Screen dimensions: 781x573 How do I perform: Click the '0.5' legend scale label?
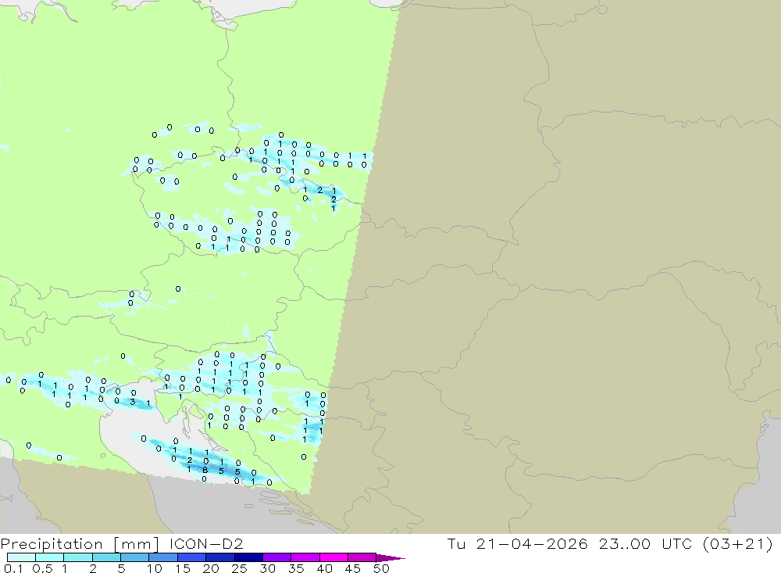42,568
